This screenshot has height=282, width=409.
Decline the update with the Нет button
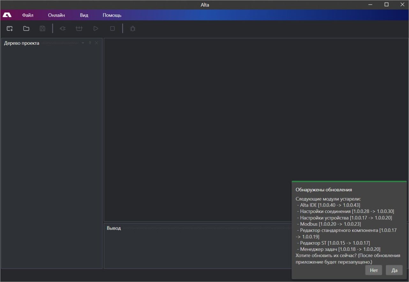coord(374,270)
